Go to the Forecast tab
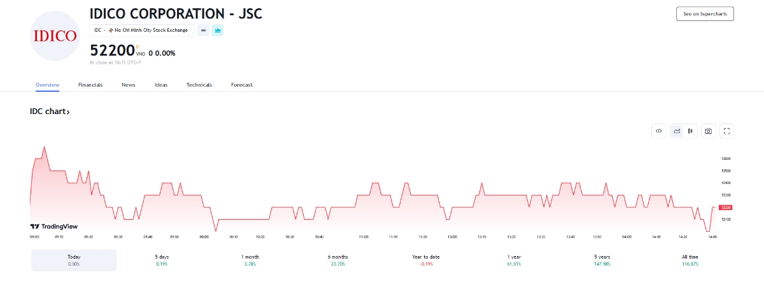The width and height of the screenshot is (764, 286). (x=242, y=85)
